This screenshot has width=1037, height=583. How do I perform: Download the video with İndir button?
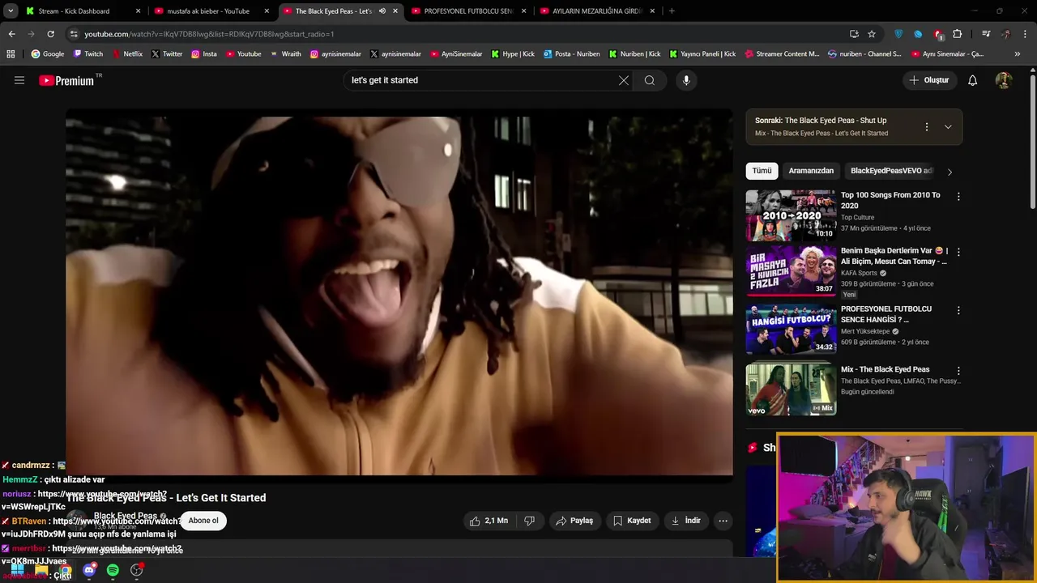(x=685, y=521)
